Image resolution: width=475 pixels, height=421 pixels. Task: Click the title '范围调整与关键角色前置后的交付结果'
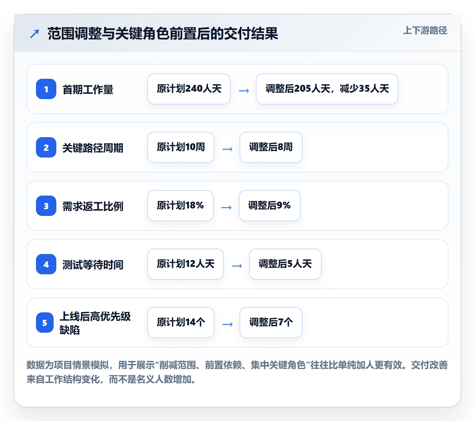tap(163, 34)
